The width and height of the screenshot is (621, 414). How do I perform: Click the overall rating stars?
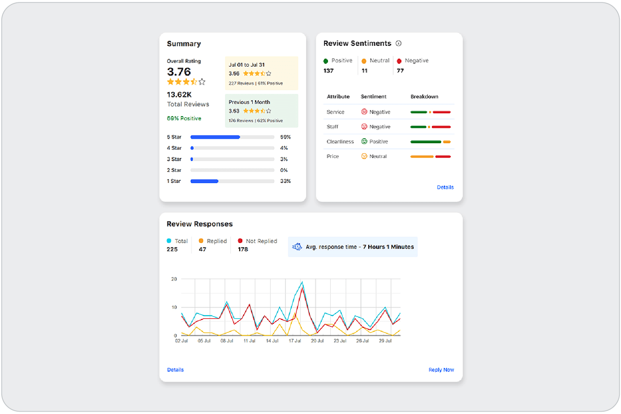coord(186,82)
